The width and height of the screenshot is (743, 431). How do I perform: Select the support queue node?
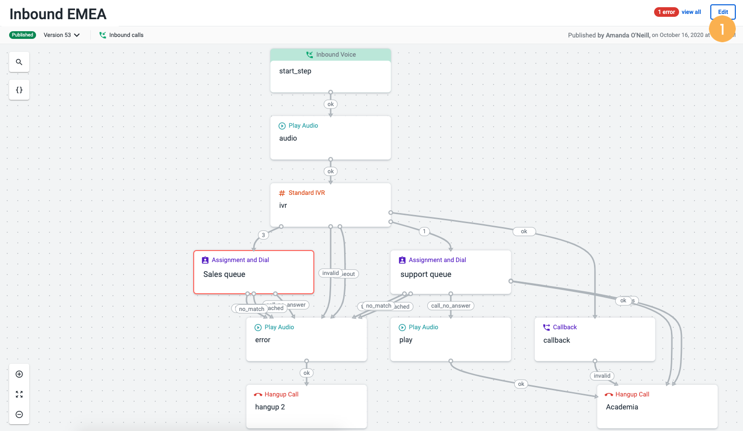pos(451,272)
